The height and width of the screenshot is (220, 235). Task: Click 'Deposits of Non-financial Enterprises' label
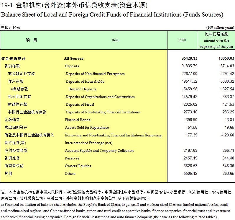(x=95, y=74)
